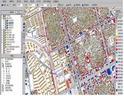Select the last item in the lower-left list panel
The width and height of the screenshot is (124, 96).
click(x=7, y=90)
